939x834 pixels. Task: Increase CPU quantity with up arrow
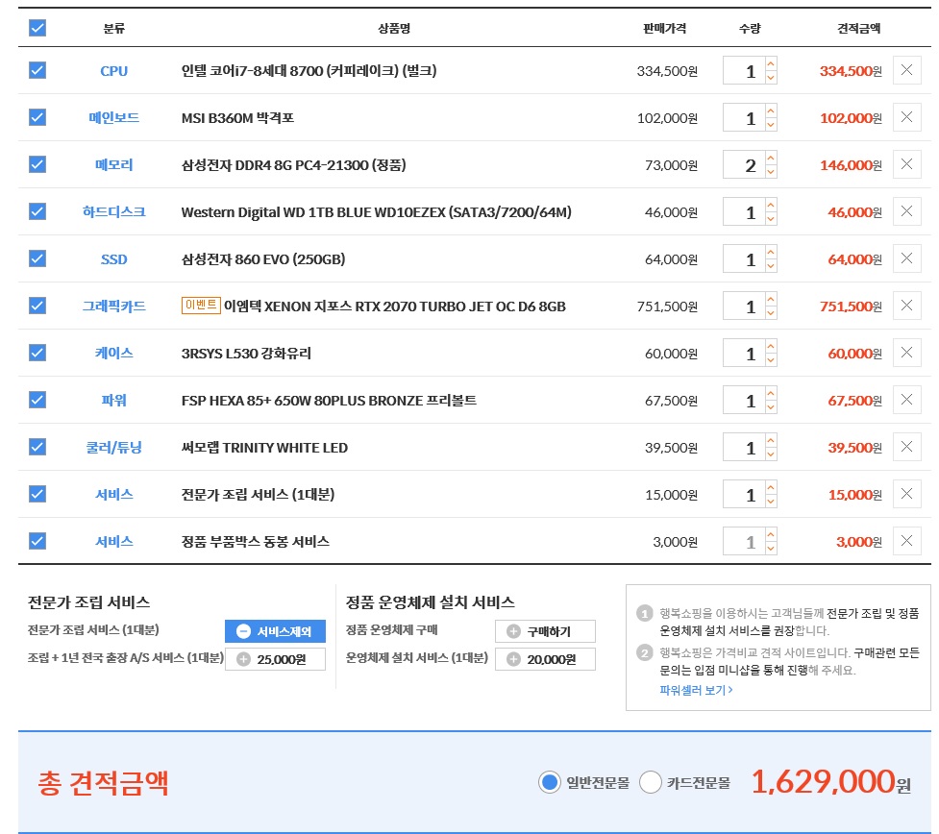[771, 63]
